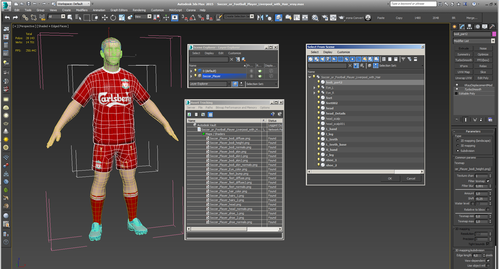Toggle the Tight bounds checkbox
The height and width of the screenshot is (269, 499).
point(488,244)
